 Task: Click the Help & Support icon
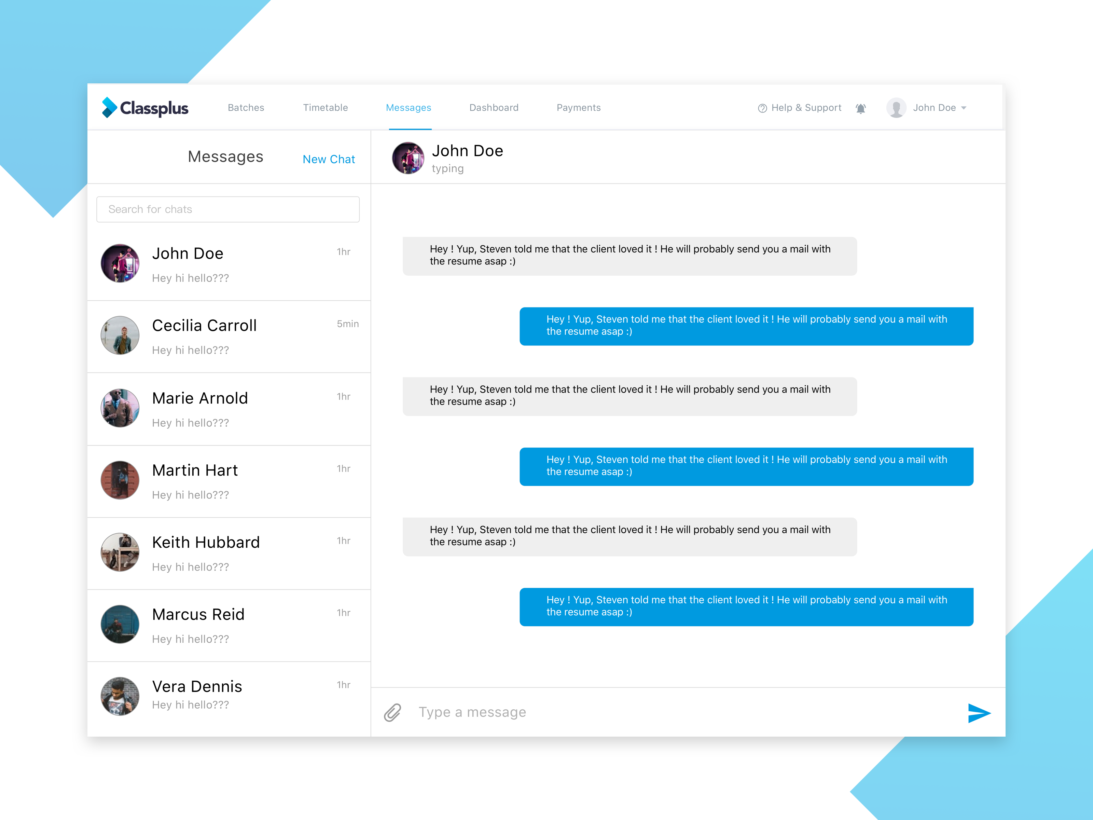(761, 108)
